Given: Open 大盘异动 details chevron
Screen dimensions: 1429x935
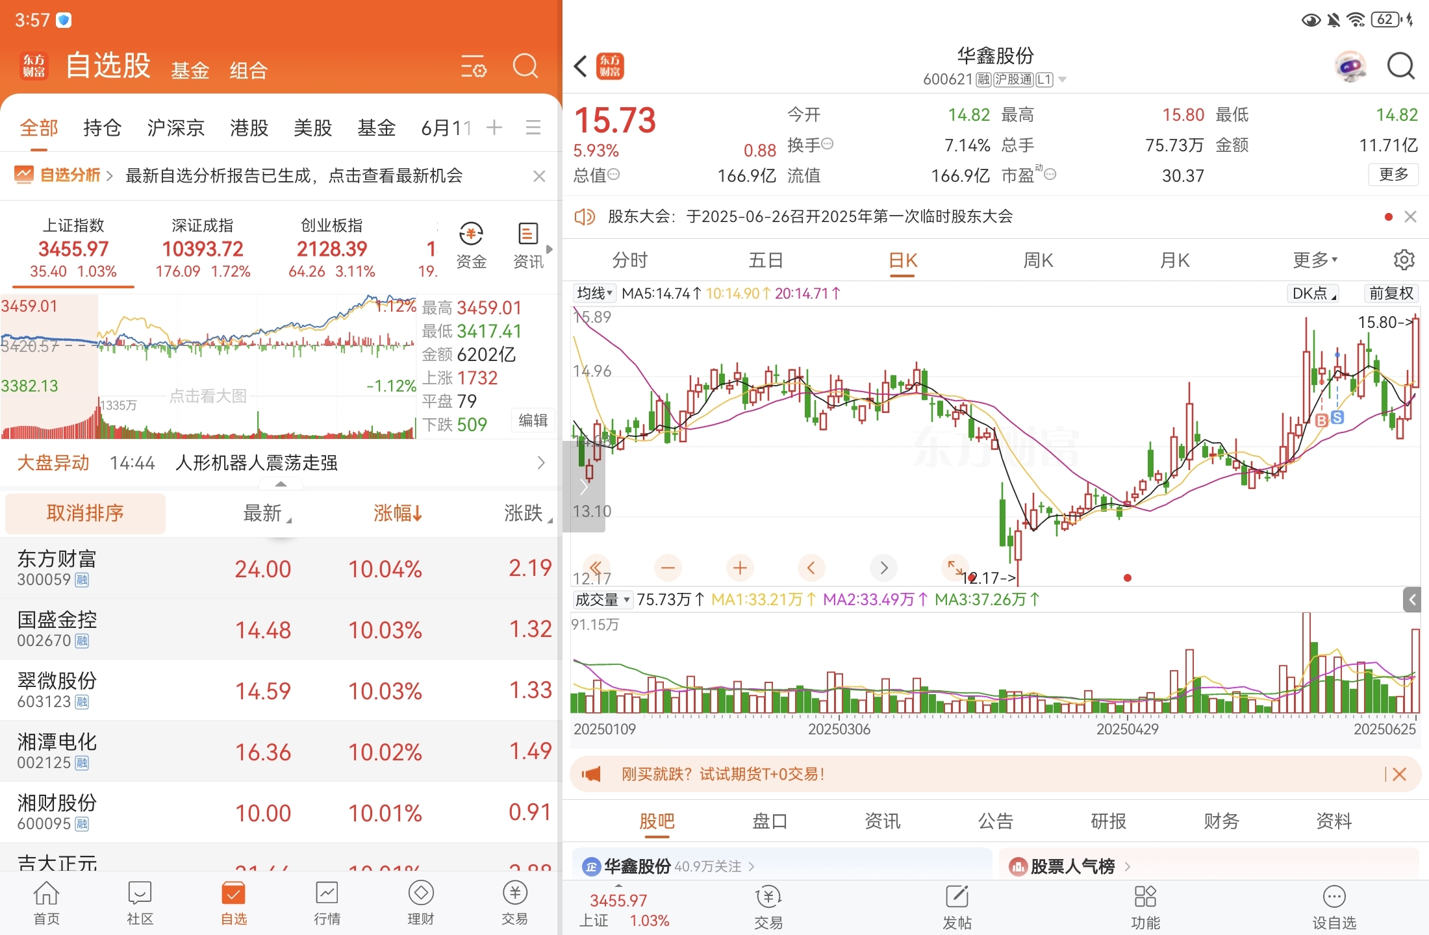Looking at the screenshot, I should click(541, 463).
